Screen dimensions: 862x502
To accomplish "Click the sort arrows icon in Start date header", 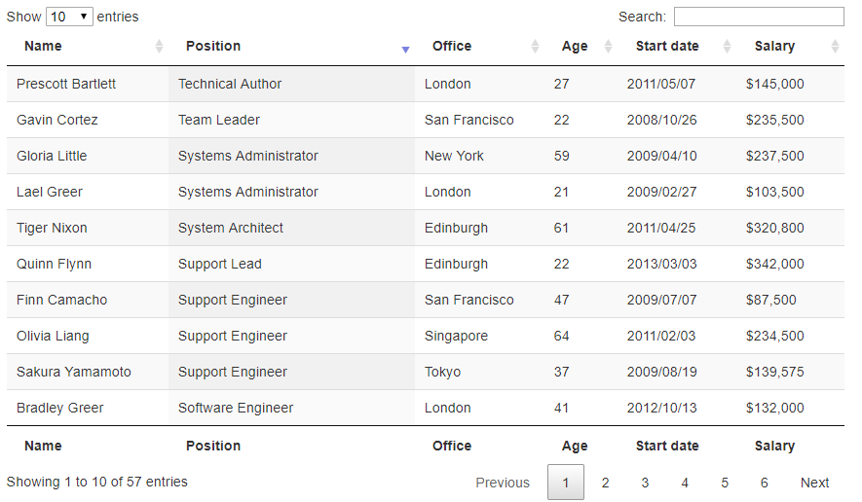I will 727,47.
